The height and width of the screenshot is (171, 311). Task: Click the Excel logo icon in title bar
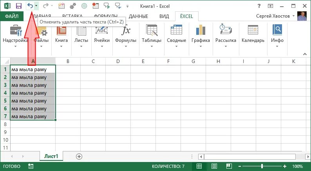tap(7, 6)
